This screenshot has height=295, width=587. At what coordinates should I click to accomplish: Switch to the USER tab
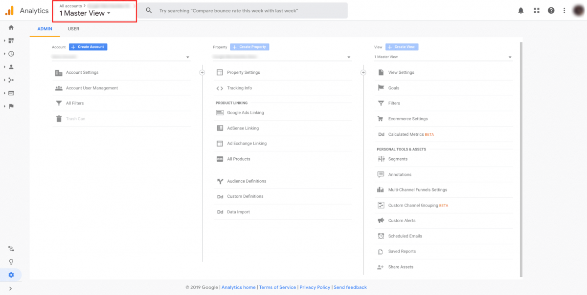[73, 29]
